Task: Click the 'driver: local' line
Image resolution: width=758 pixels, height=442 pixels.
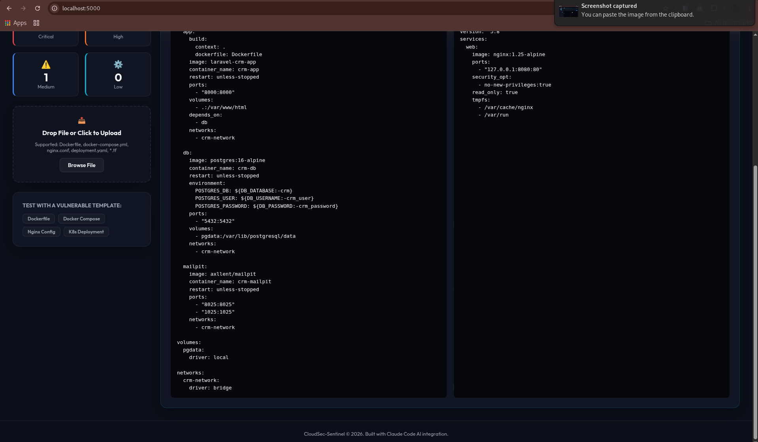Action: (x=209, y=357)
